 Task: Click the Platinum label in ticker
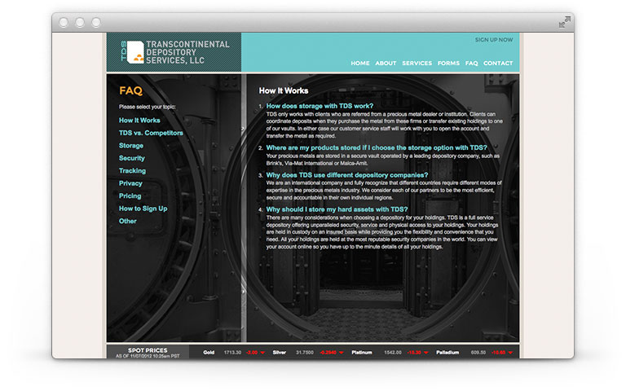click(362, 353)
